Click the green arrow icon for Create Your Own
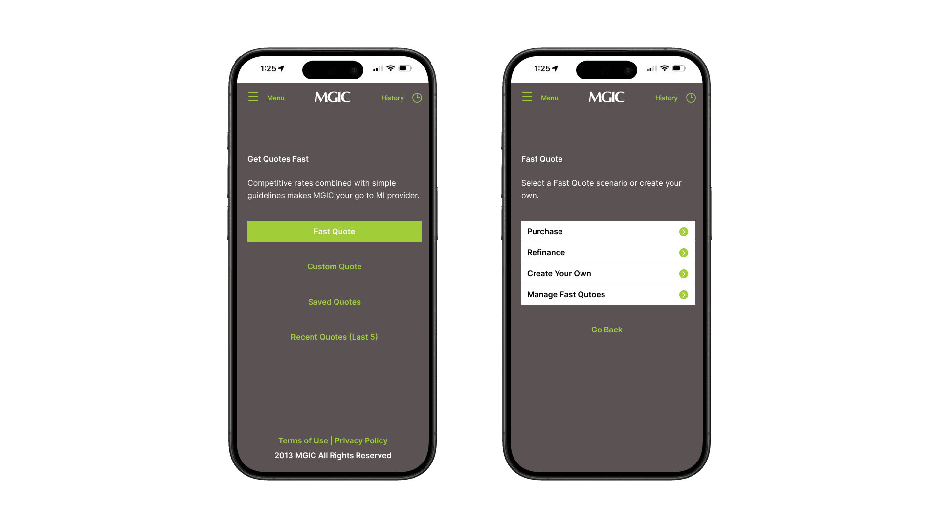 pos(684,273)
